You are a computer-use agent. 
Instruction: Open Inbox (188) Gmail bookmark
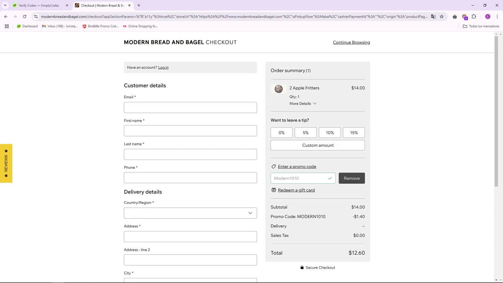point(60,26)
